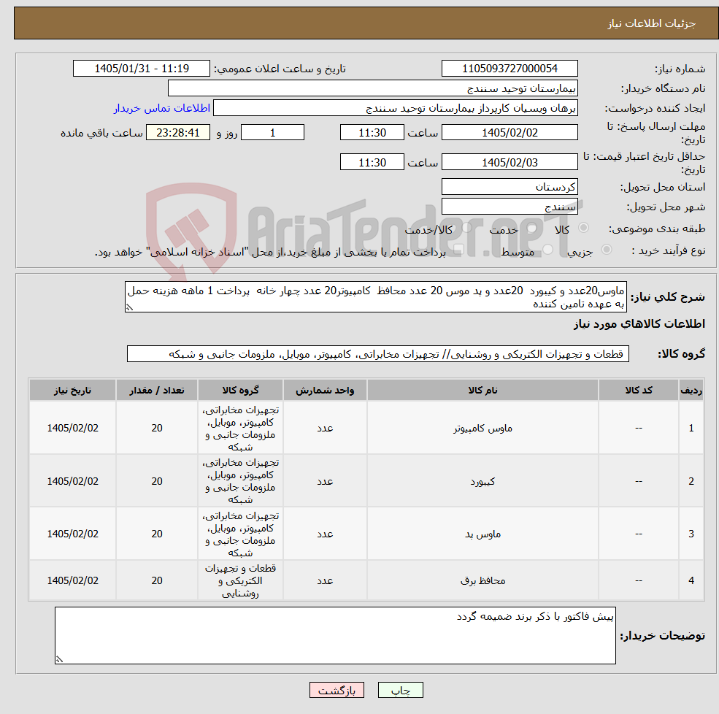Click requester field برهان ویسیان کارپرداز

pyautogui.click(x=395, y=108)
